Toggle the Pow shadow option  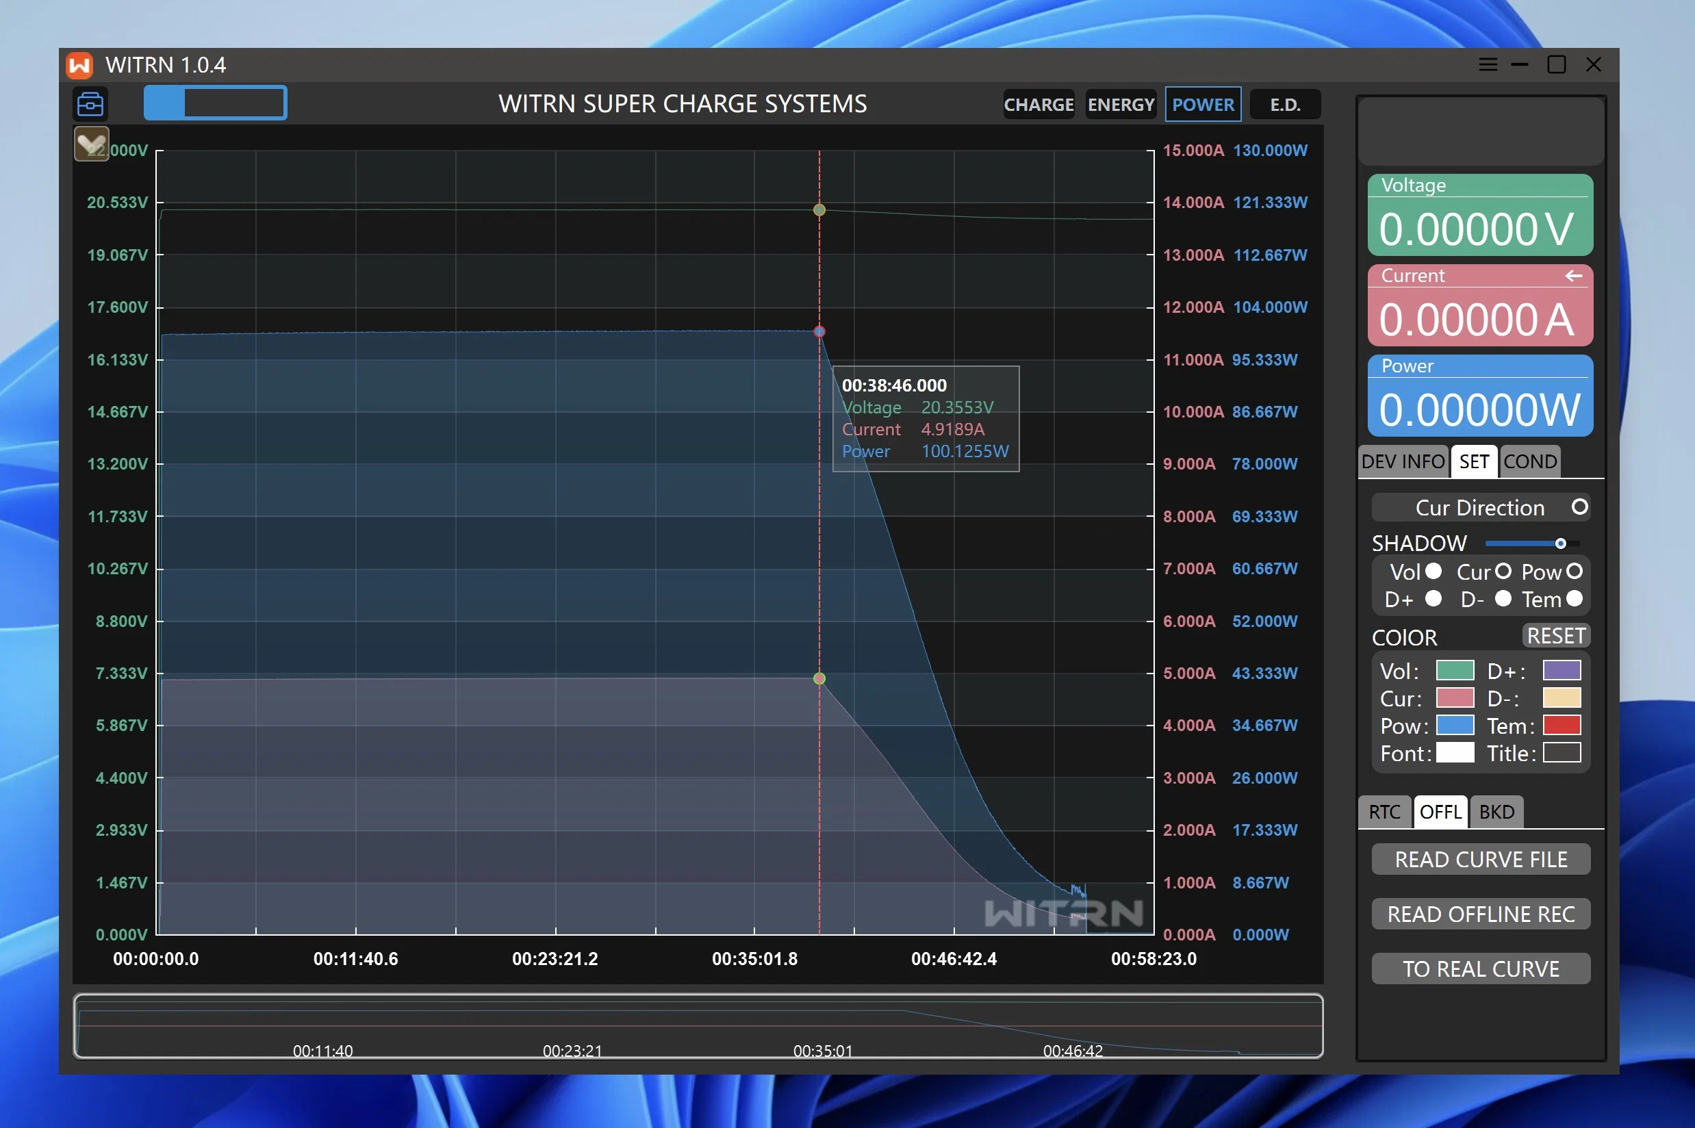1574,572
